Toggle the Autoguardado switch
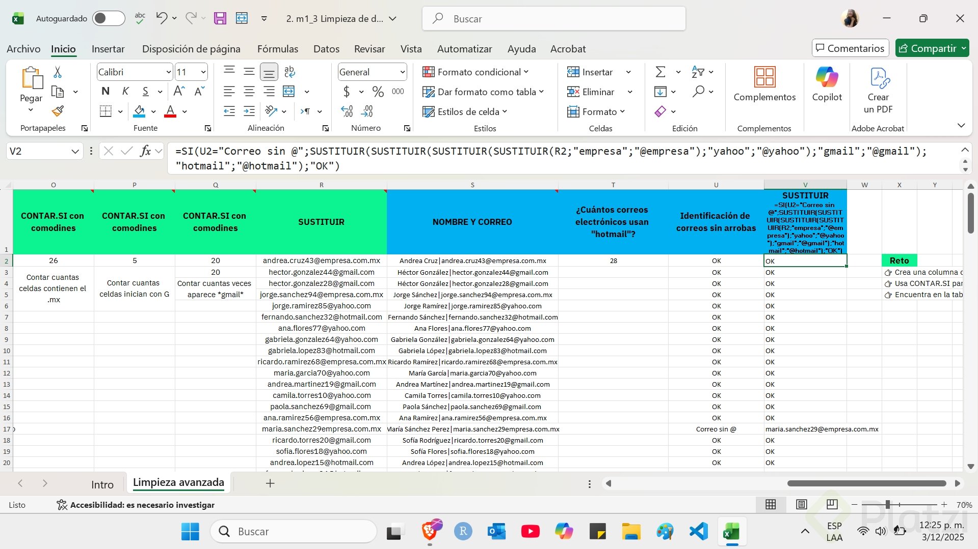The image size is (978, 549). click(x=108, y=19)
